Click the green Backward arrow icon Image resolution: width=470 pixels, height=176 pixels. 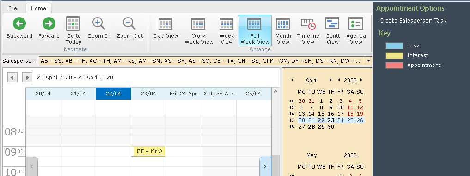(x=19, y=23)
